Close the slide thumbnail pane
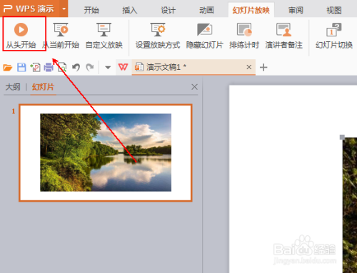Image resolution: width=357 pixels, height=273 pixels. pyautogui.click(x=194, y=87)
